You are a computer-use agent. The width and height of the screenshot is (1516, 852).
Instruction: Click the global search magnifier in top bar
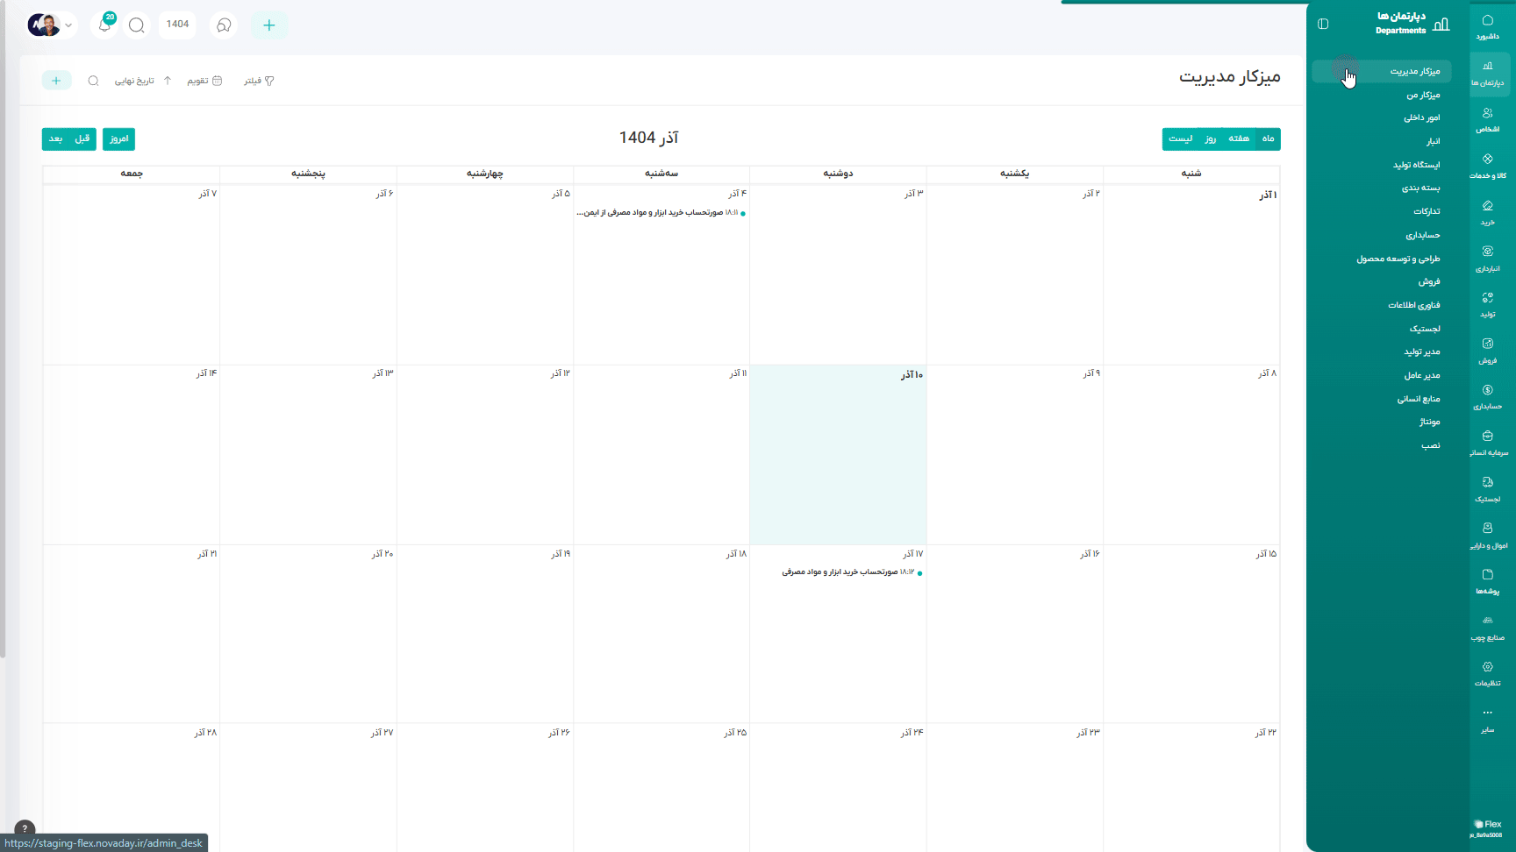click(x=137, y=25)
